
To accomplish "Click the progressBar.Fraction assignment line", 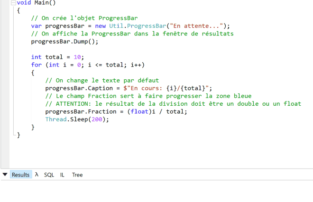I will click(x=116, y=111).
